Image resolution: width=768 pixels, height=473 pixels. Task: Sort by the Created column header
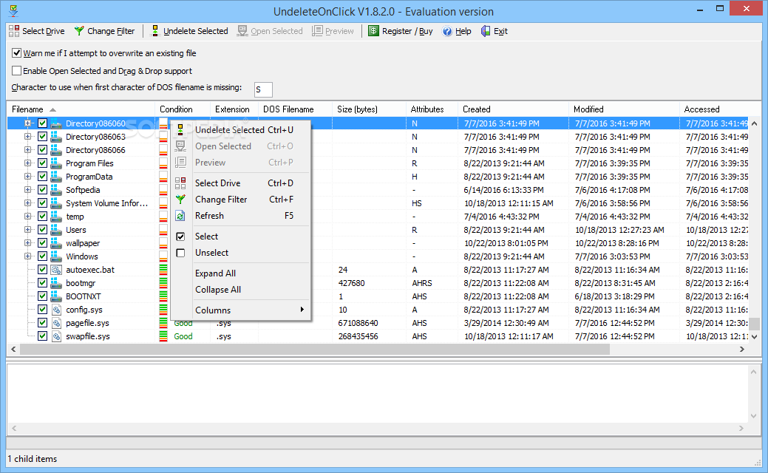pyautogui.click(x=513, y=109)
